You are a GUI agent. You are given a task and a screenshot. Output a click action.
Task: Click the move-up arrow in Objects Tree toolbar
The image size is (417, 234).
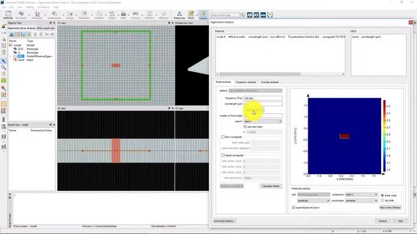(x=35, y=34)
